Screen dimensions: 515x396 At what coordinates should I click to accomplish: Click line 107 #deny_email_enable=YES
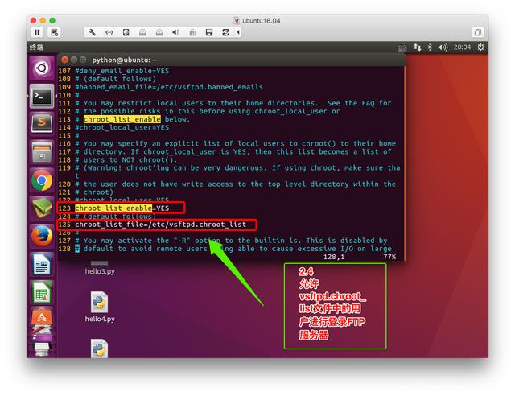point(122,71)
